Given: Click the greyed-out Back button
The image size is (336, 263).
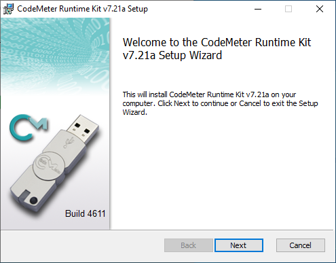Looking at the screenshot, I should [189, 245].
